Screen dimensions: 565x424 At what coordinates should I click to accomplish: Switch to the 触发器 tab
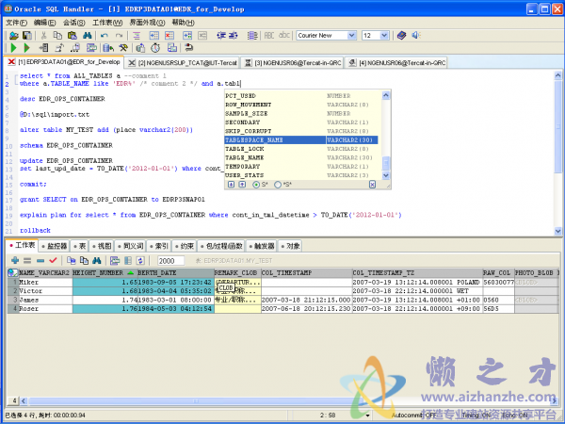(x=262, y=246)
